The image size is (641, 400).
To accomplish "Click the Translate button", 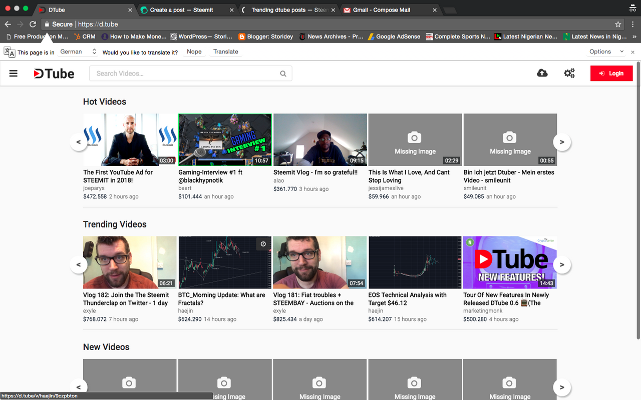I will coord(225,51).
